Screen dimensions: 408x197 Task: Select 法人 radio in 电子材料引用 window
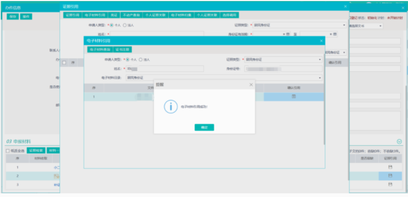pos(141,59)
